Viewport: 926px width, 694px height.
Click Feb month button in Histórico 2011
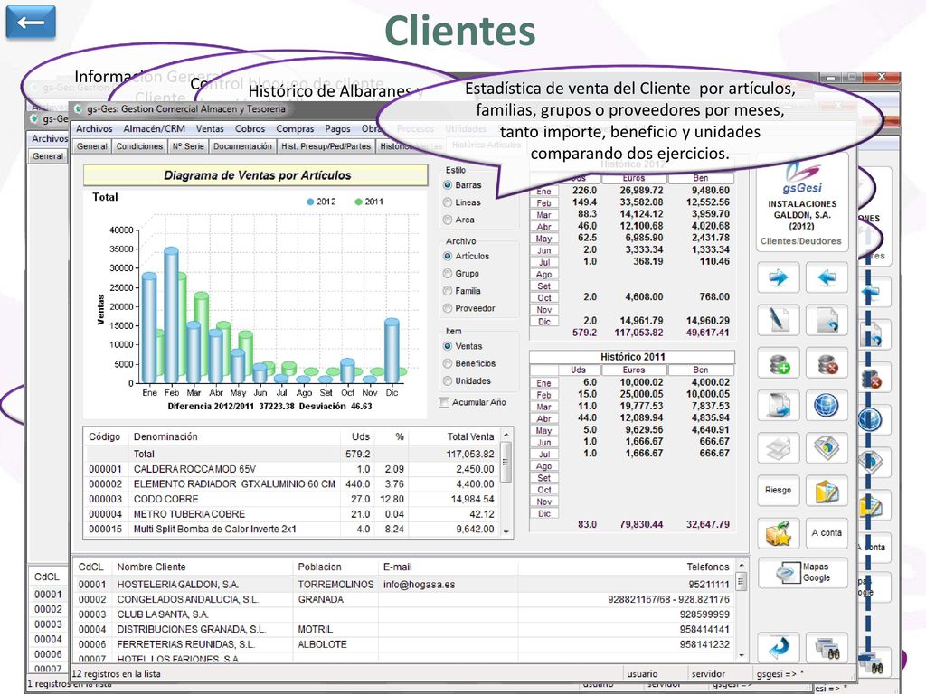[x=543, y=395]
